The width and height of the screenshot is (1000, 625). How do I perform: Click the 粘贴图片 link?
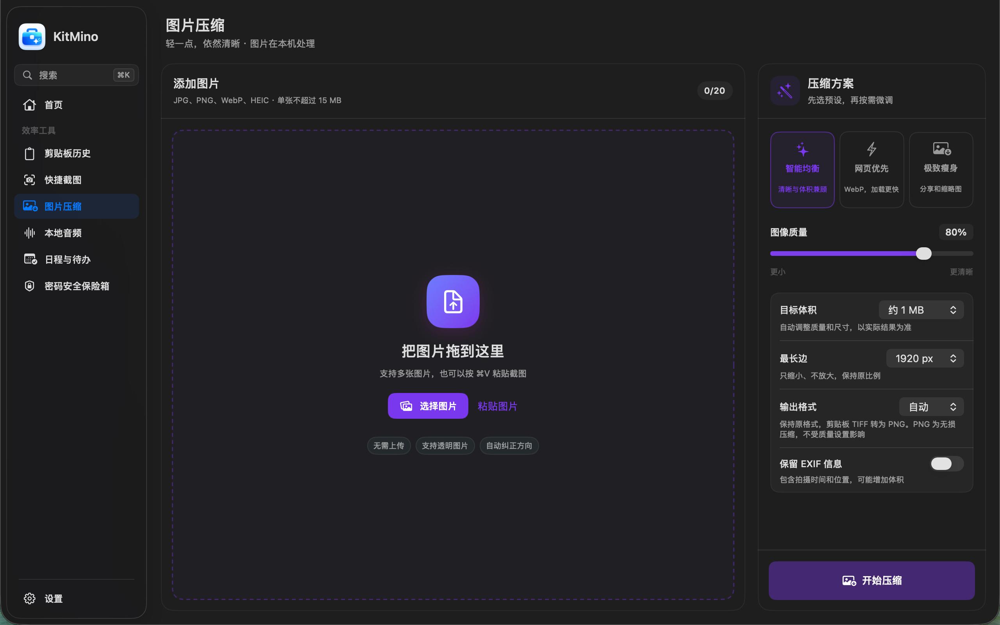(x=497, y=406)
